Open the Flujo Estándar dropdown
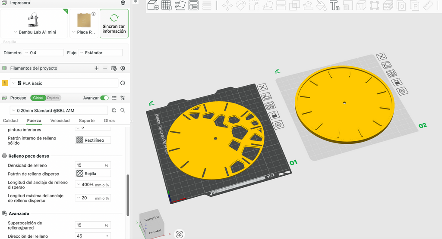The height and width of the screenshot is (239, 442). 100,53
